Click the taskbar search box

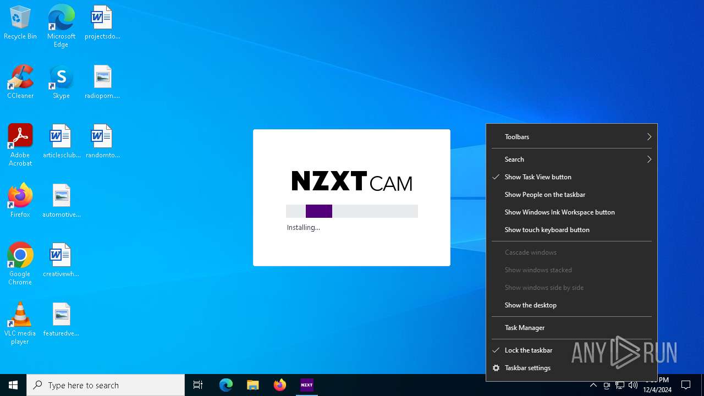pyautogui.click(x=106, y=385)
